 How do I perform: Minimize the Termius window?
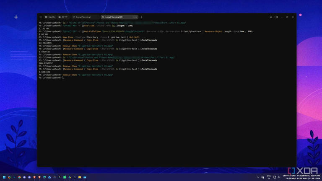coord(282,17)
